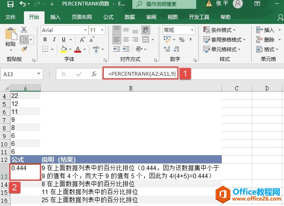The width and height of the screenshot is (284, 206).
Task: Expand the fill color arrow
Action: tap(70, 49)
